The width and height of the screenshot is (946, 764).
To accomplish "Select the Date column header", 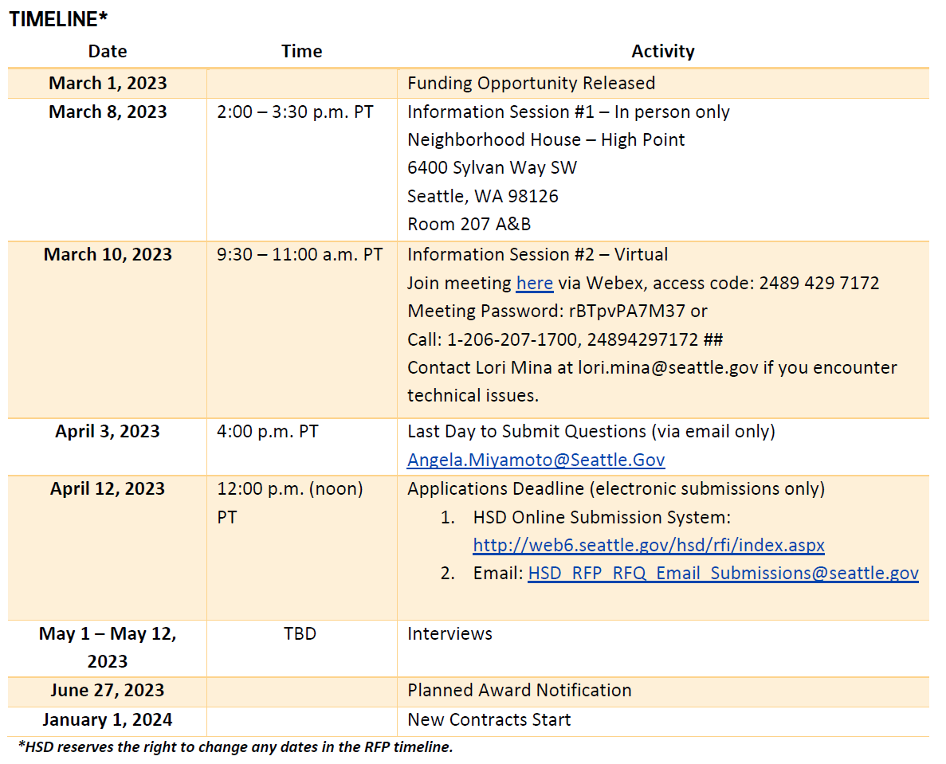I will coord(108,52).
